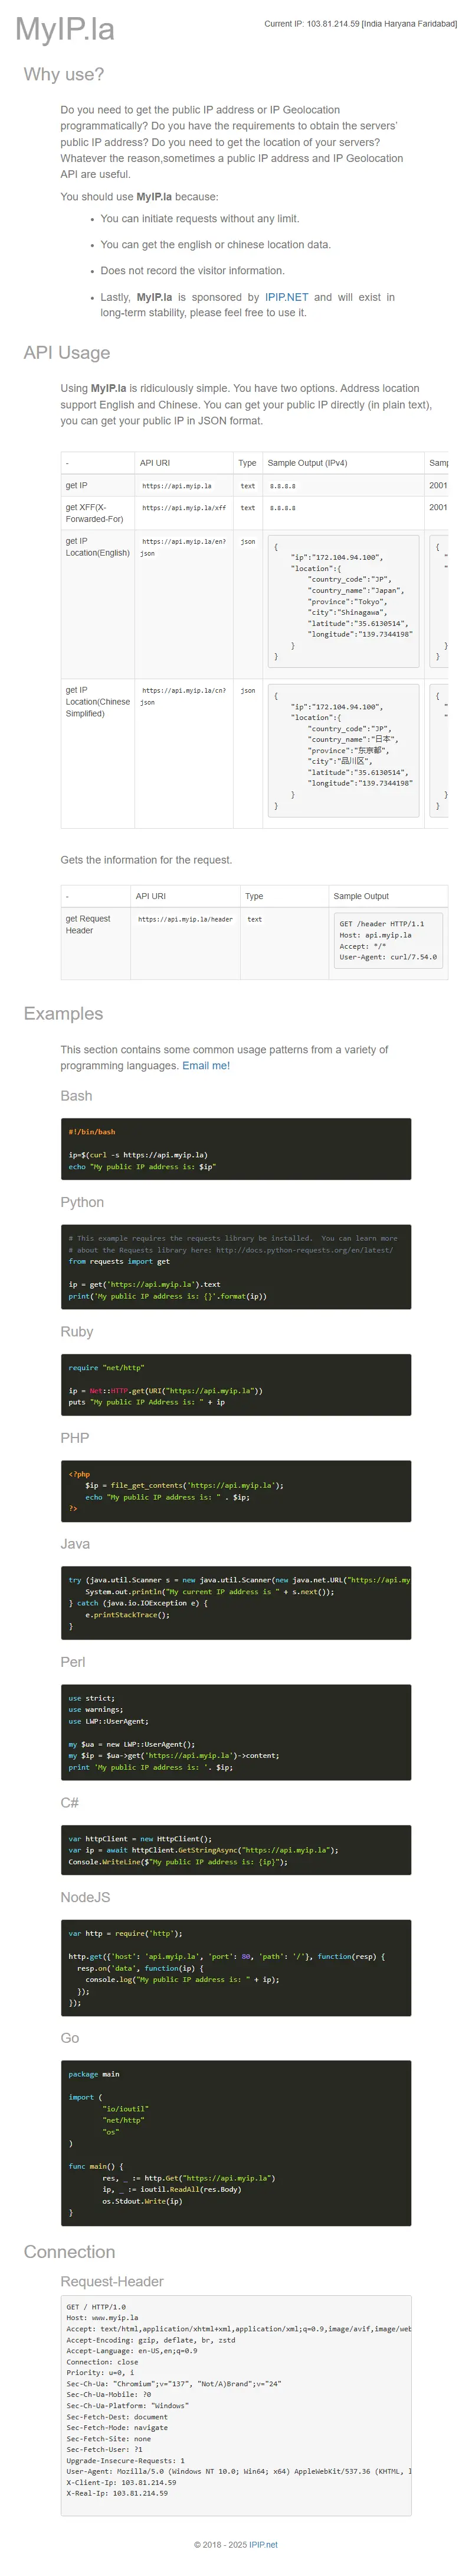Click the "Why use?" heading
Viewport: 472px width, 2576px height.
tap(64, 75)
